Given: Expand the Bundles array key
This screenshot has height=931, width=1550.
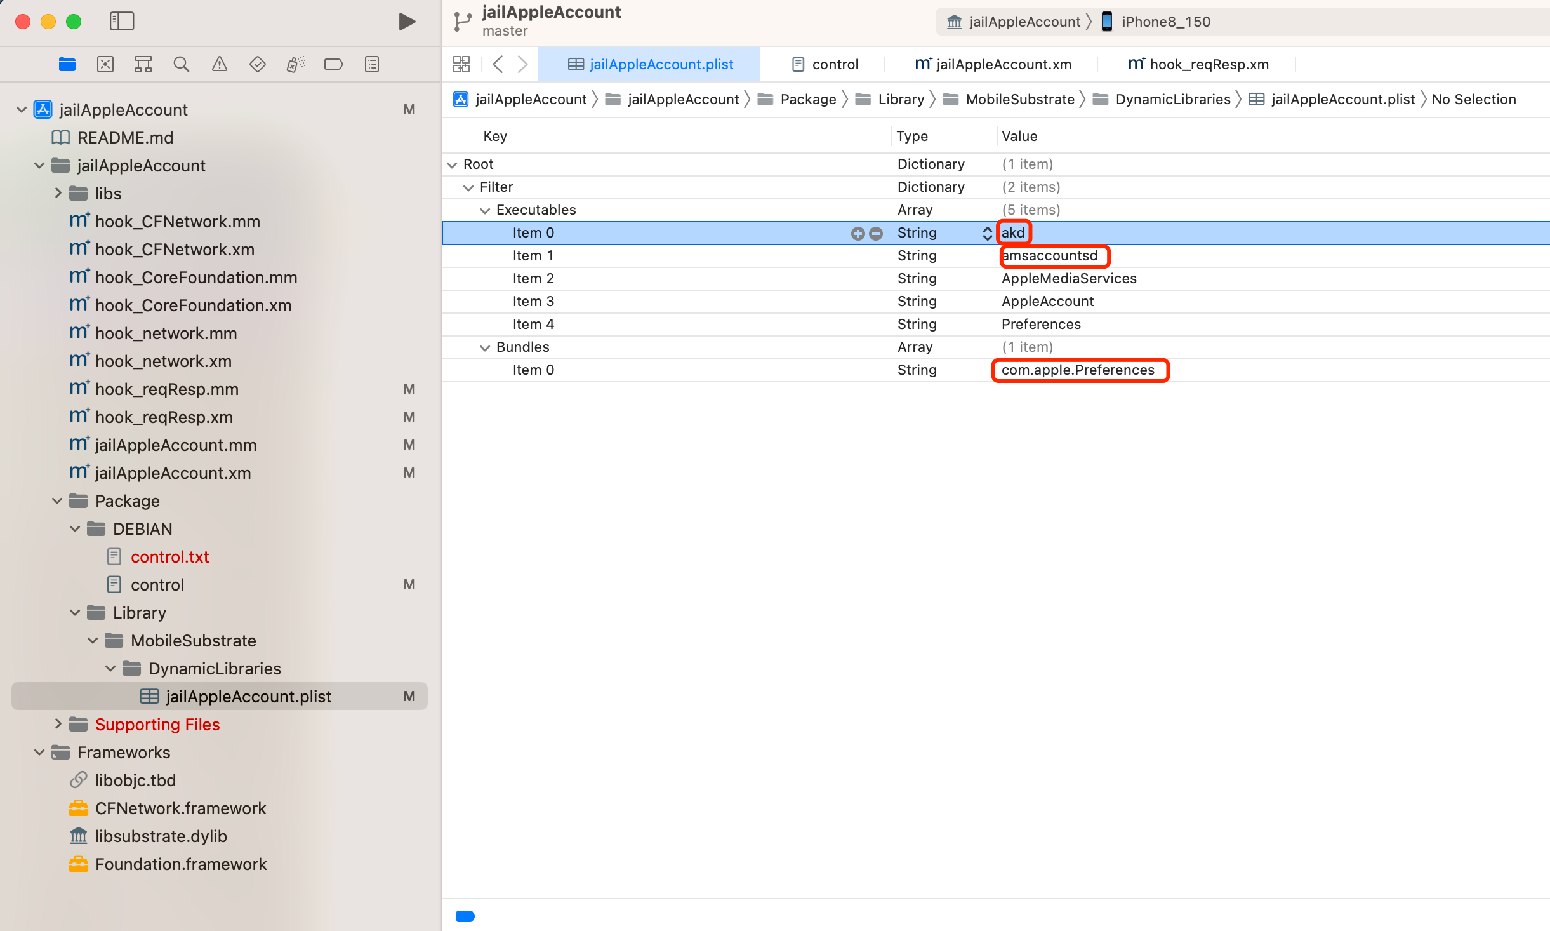Looking at the screenshot, I should coord(484,347).
